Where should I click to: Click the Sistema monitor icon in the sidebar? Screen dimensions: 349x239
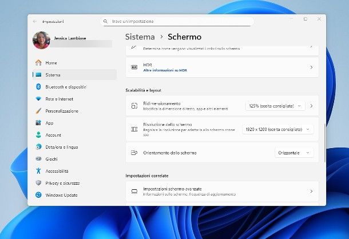pos(38,75)
